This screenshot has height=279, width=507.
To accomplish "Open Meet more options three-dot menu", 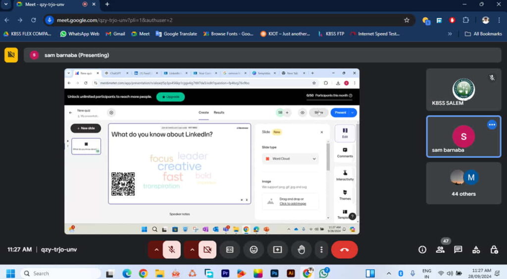I will pos(321,250).
